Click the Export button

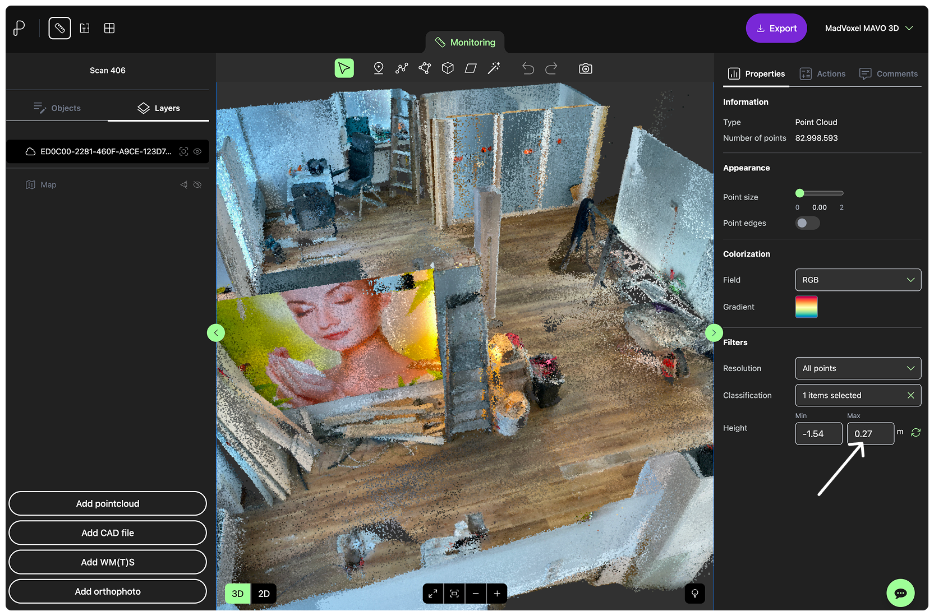coord(776,28)
